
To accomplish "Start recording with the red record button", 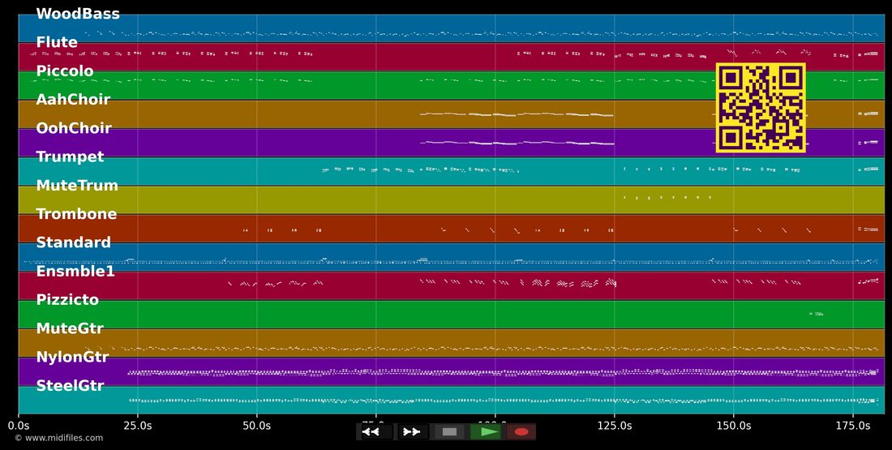I will click(x=521, y=432).
